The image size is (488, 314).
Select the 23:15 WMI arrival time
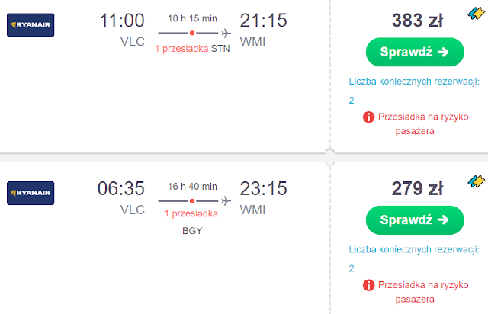[x=263, y=189]
